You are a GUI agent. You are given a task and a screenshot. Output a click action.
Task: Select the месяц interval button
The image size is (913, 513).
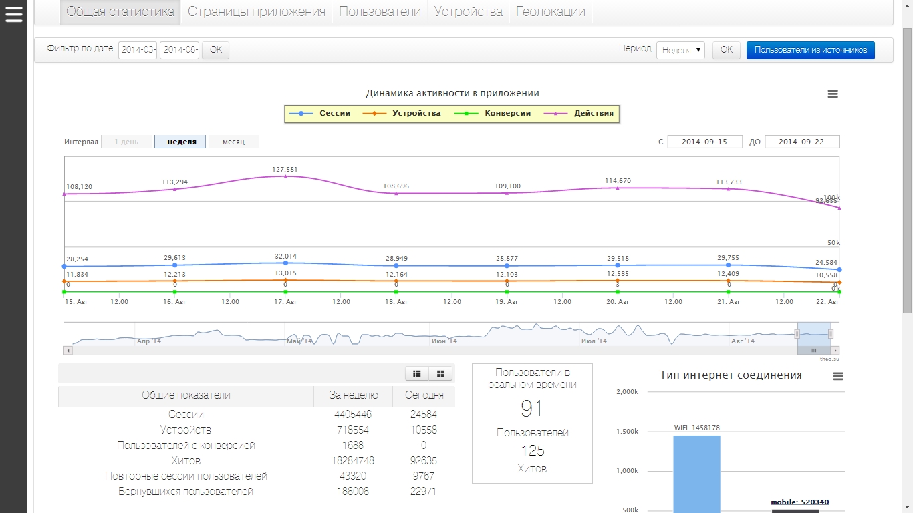pyautogui.click(x=233, y=142)
